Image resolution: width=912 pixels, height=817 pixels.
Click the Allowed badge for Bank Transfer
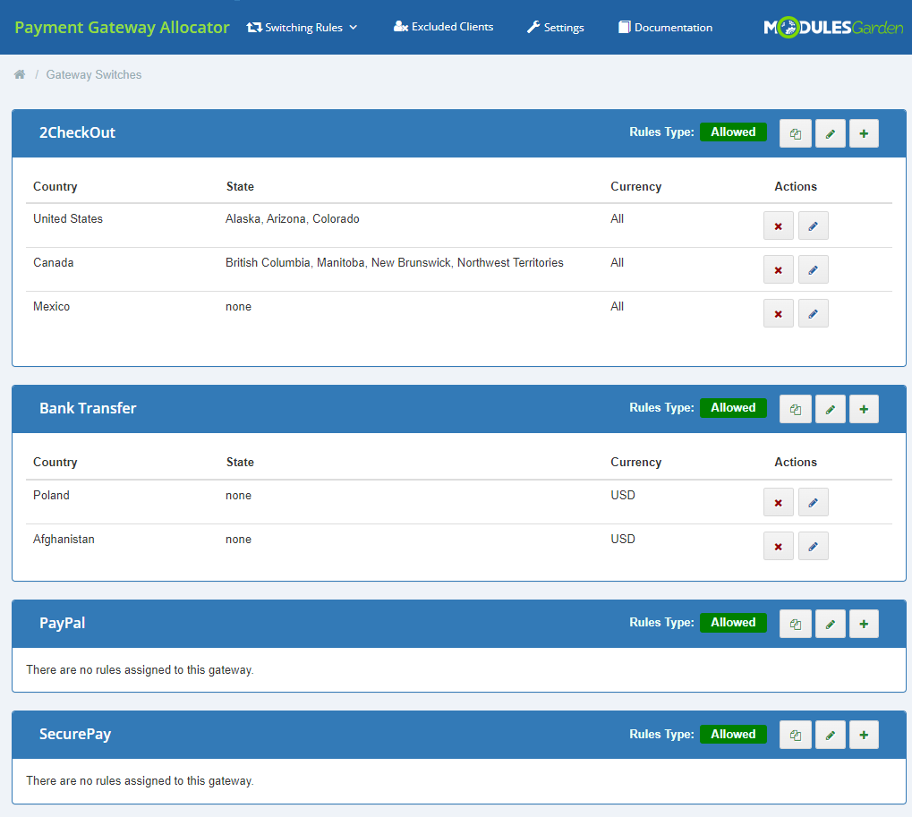733,408
